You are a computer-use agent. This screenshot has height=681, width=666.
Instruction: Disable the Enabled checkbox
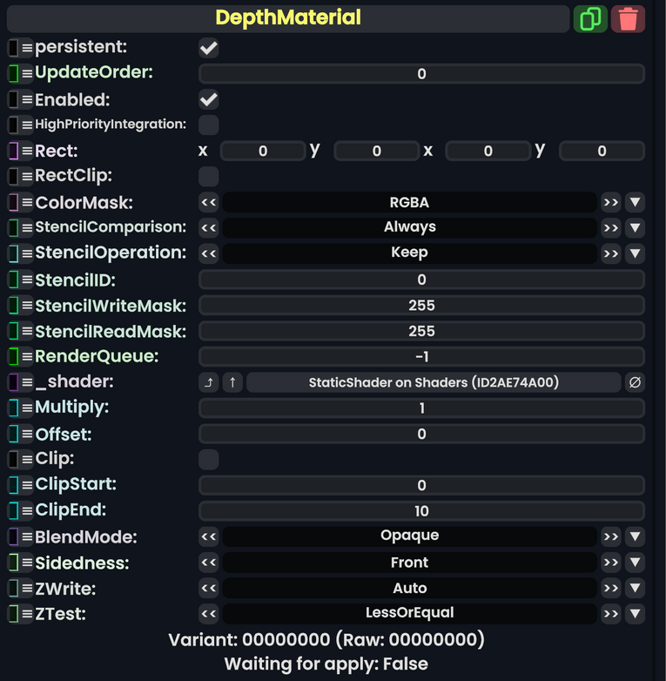(209, 99)
